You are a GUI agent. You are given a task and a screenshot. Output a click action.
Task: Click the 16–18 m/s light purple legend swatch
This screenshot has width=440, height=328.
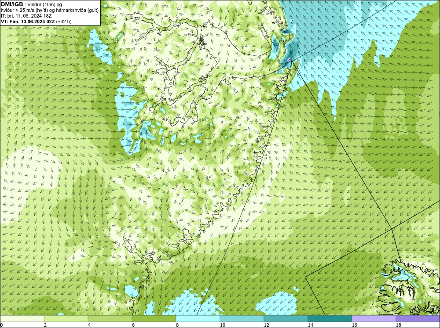pos(374,319)
